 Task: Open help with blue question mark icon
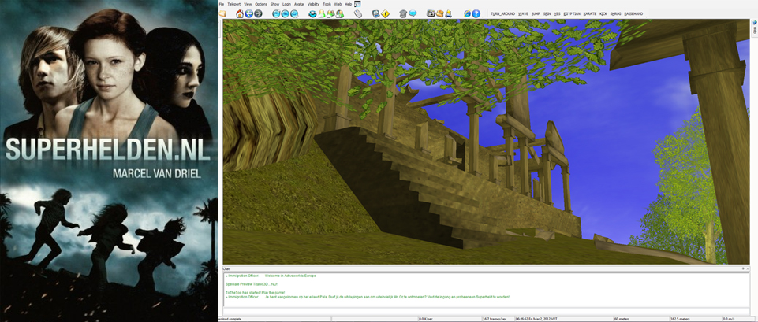[476, 13]
